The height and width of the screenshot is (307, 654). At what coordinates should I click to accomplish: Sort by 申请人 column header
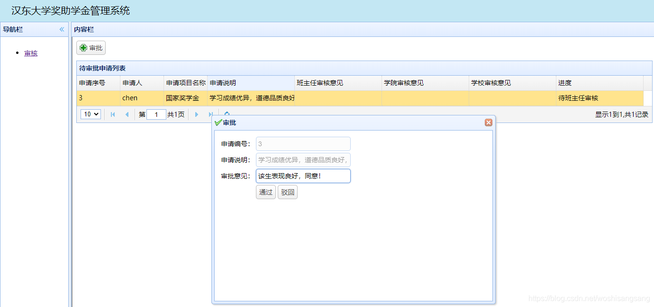(x=142, y=83)
